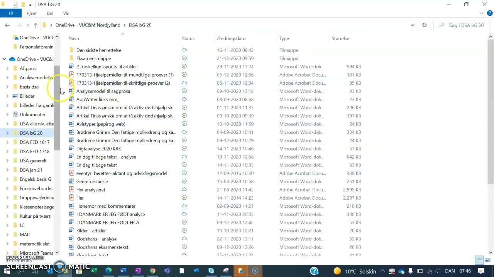Viewport: 494px width, 277px height.
Task: Expand the chevron after OneDrive breadcrumb
Action: [x=125, y=25]
